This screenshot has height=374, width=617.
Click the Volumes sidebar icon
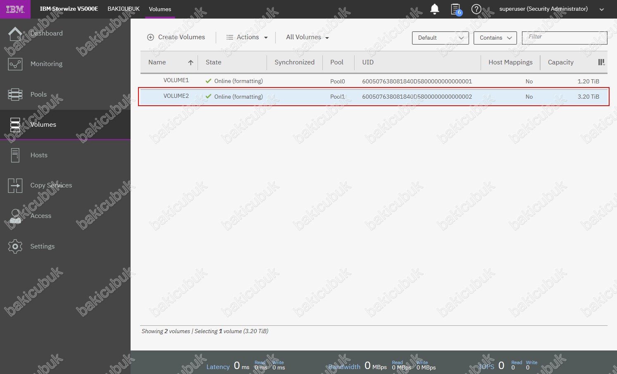coord(15,125)
